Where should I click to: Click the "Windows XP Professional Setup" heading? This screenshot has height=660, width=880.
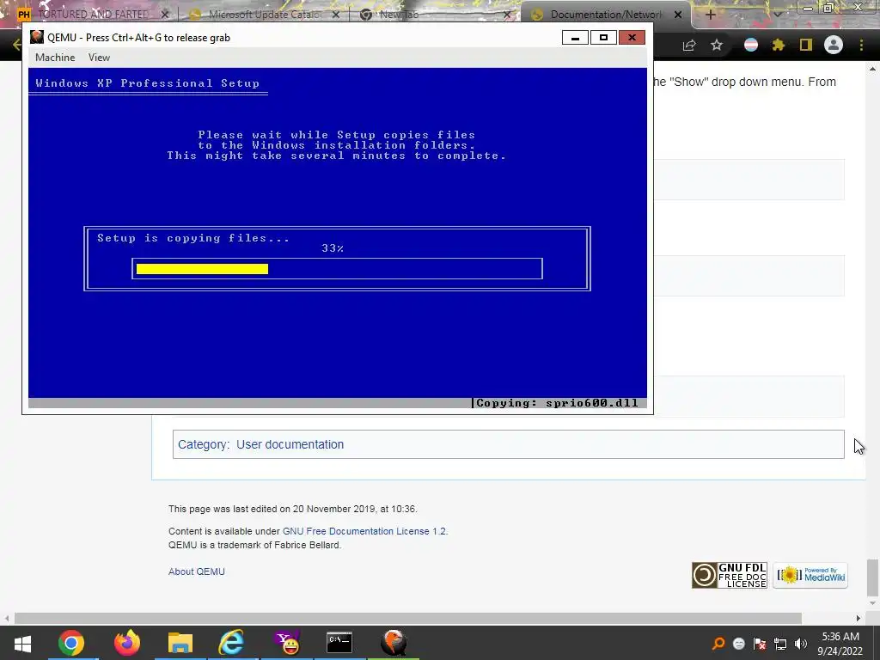148,83
